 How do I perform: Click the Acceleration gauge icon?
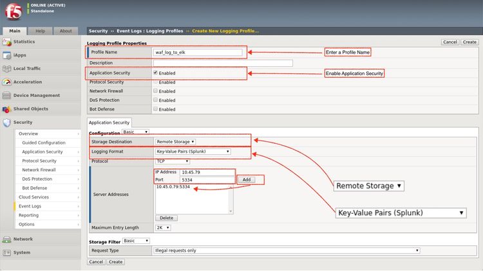[x=7, y=82]
